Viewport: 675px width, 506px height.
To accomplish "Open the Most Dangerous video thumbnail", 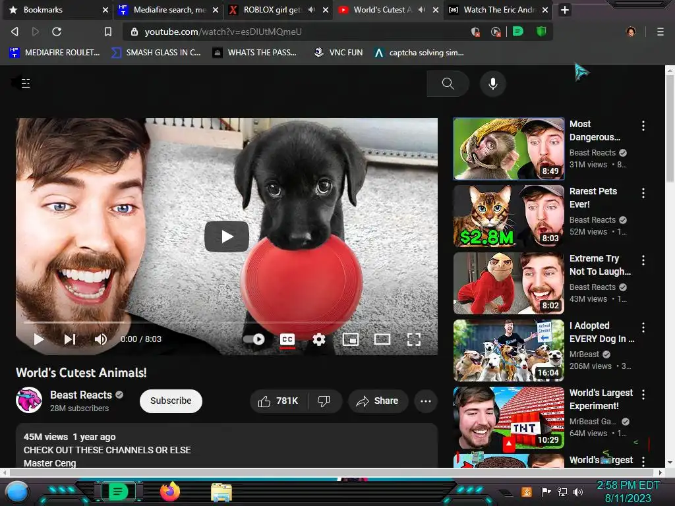I will point(508,149).
